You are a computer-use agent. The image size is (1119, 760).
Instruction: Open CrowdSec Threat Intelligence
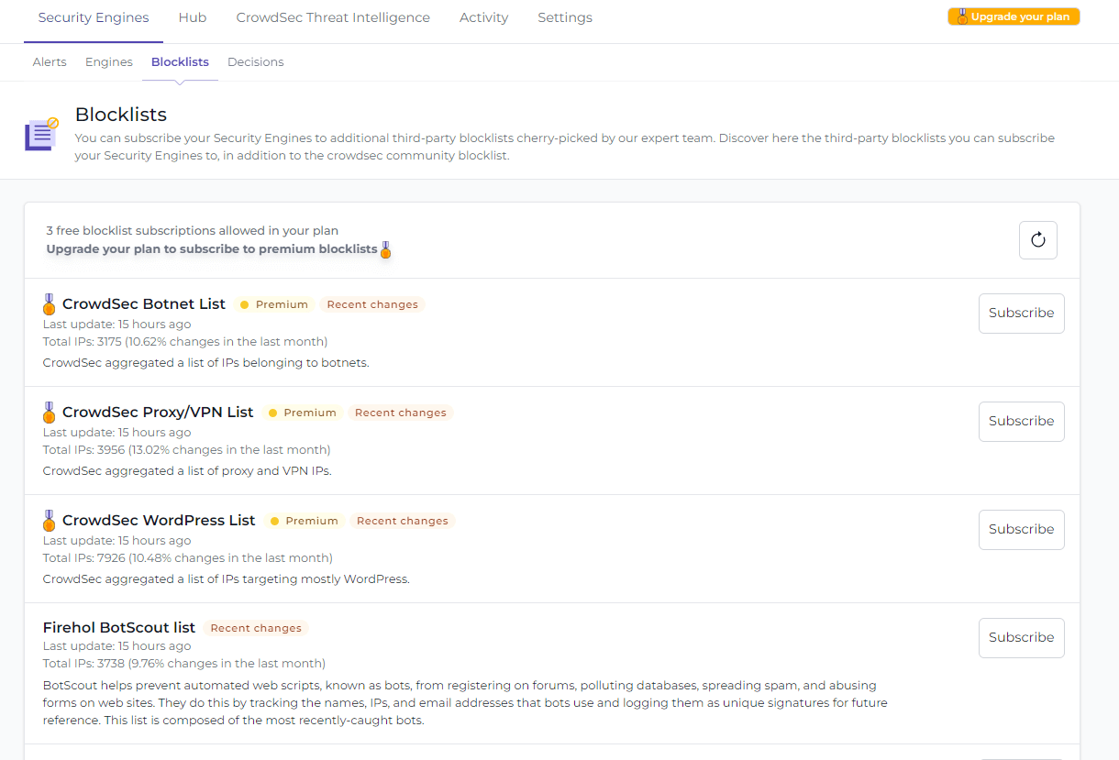[332, 17]
